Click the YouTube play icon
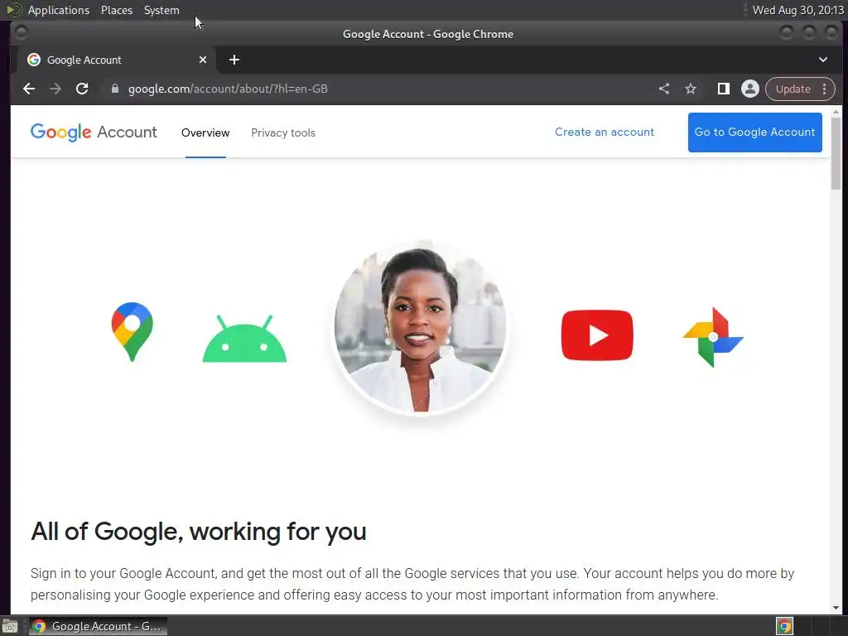Viewport: 848px width, 636px height. (597, 335)
